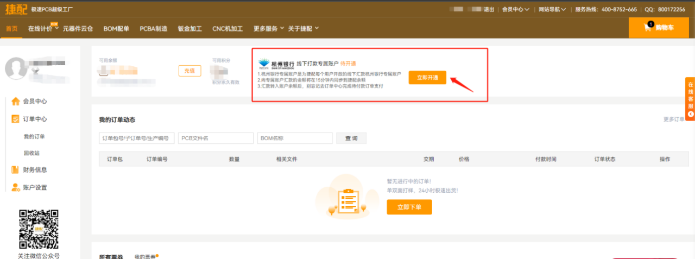Open the shopping cart icon
The height and width of the screenshot is (259, 695).
[x=648, y=28]
